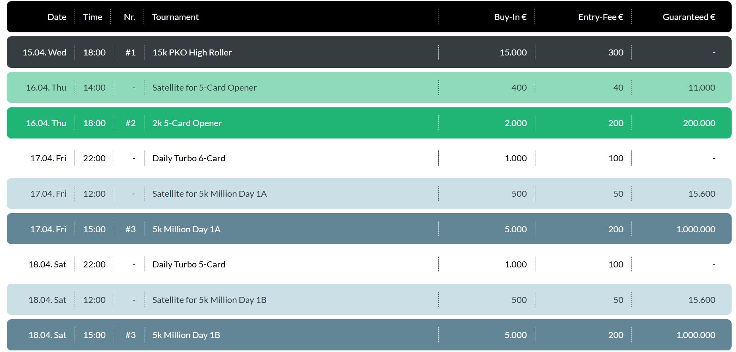Click the #1 tournament number
Screen dimensions: 736x352
tap(130, 53)
